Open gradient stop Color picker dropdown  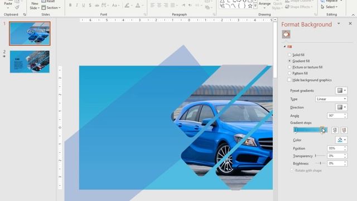coord(341,140)
